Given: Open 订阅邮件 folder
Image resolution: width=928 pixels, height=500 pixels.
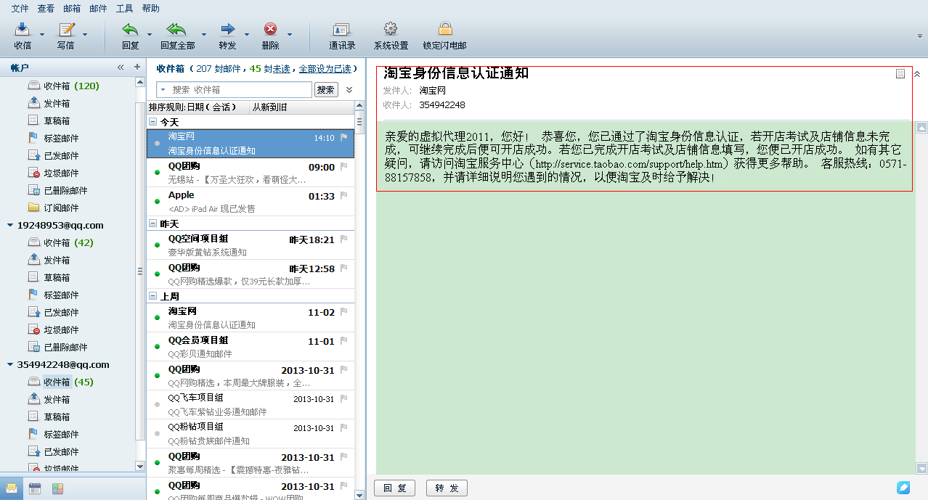Looking at the screenshot, I should 61,208.
